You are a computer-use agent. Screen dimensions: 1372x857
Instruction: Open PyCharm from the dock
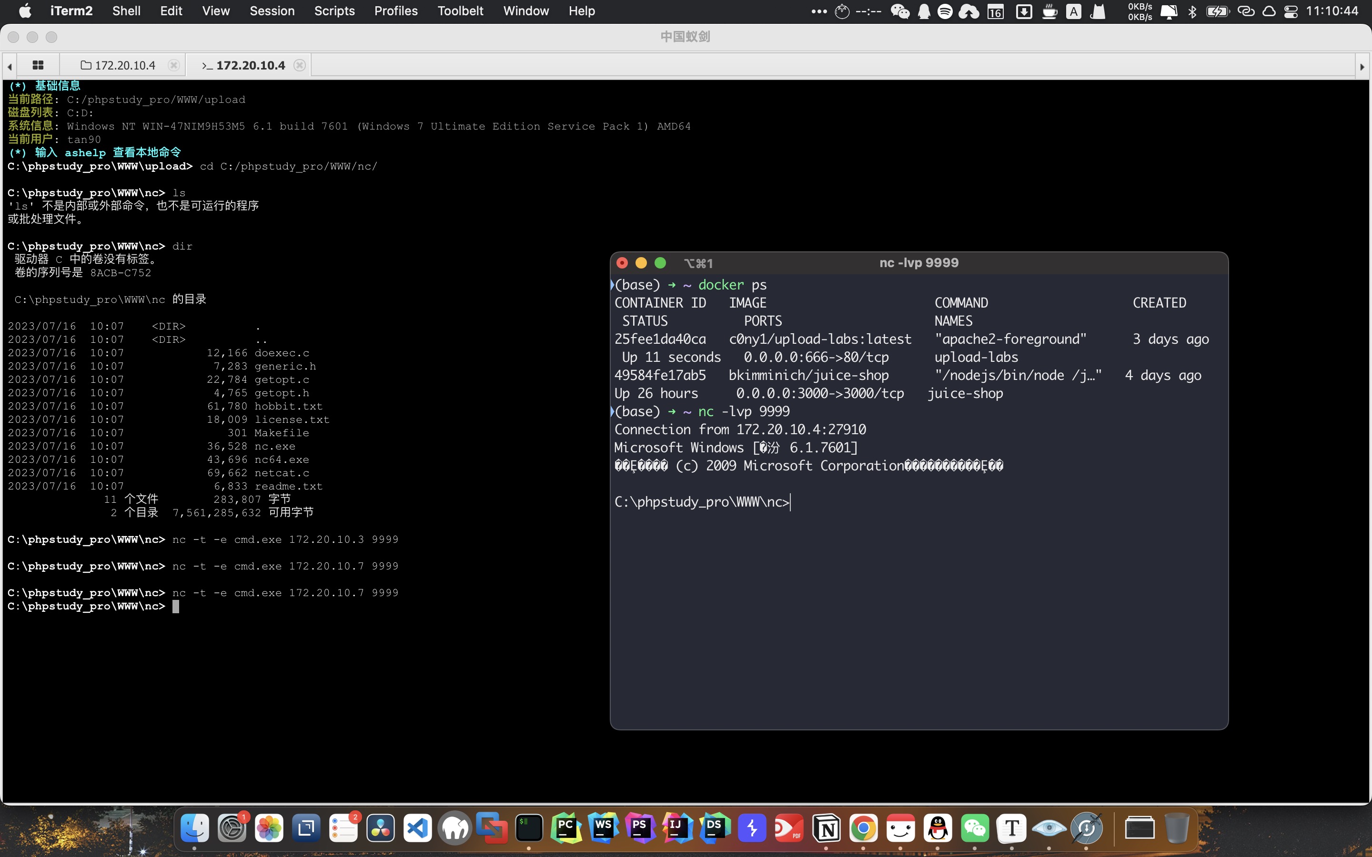pos(566,828)
